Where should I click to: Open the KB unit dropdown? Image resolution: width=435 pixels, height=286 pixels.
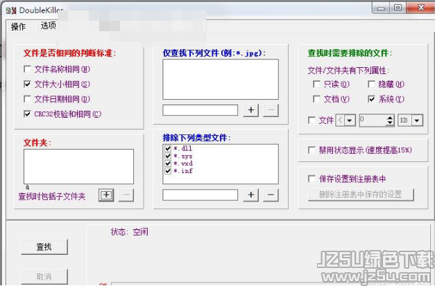[x=417, y=120]
